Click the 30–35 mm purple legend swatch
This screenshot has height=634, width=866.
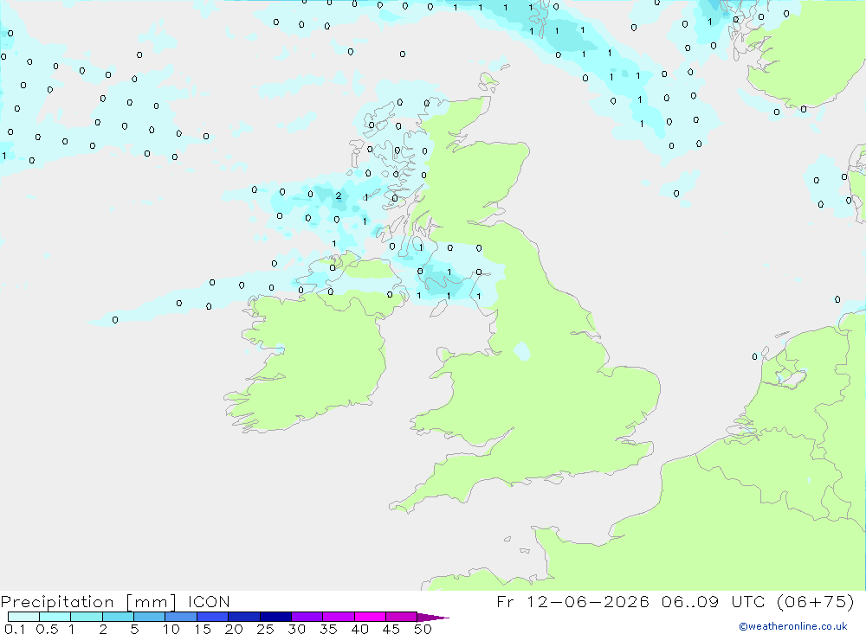click(307, 617)
